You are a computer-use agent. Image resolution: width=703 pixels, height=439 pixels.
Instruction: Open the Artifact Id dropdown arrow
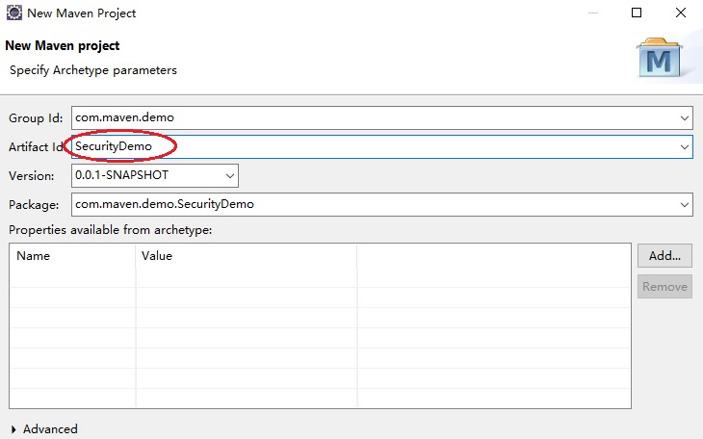pyautogui.click(x=684, y=147)
